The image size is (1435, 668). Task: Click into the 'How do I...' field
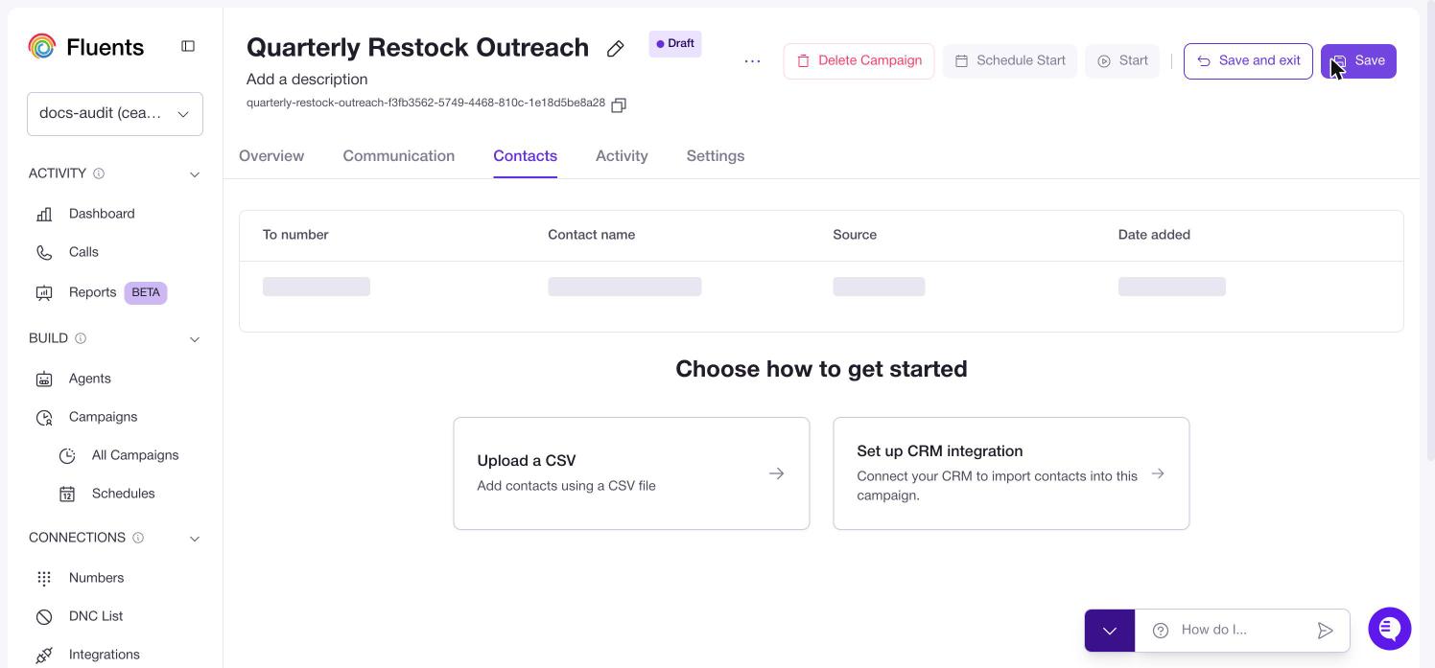pyautogui.click(x=1242, y=630)
